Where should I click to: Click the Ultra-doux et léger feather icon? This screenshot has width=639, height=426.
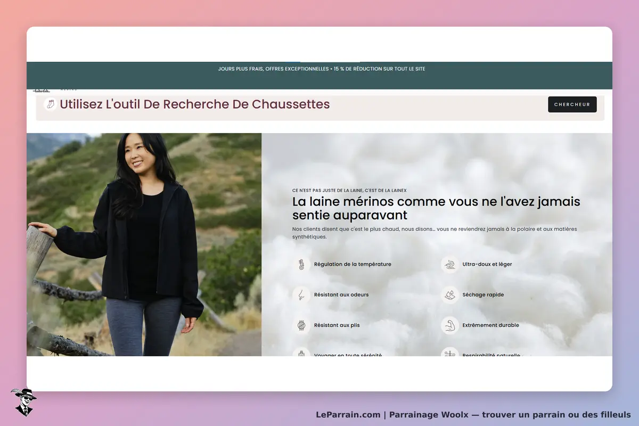[x=450, y=264]
